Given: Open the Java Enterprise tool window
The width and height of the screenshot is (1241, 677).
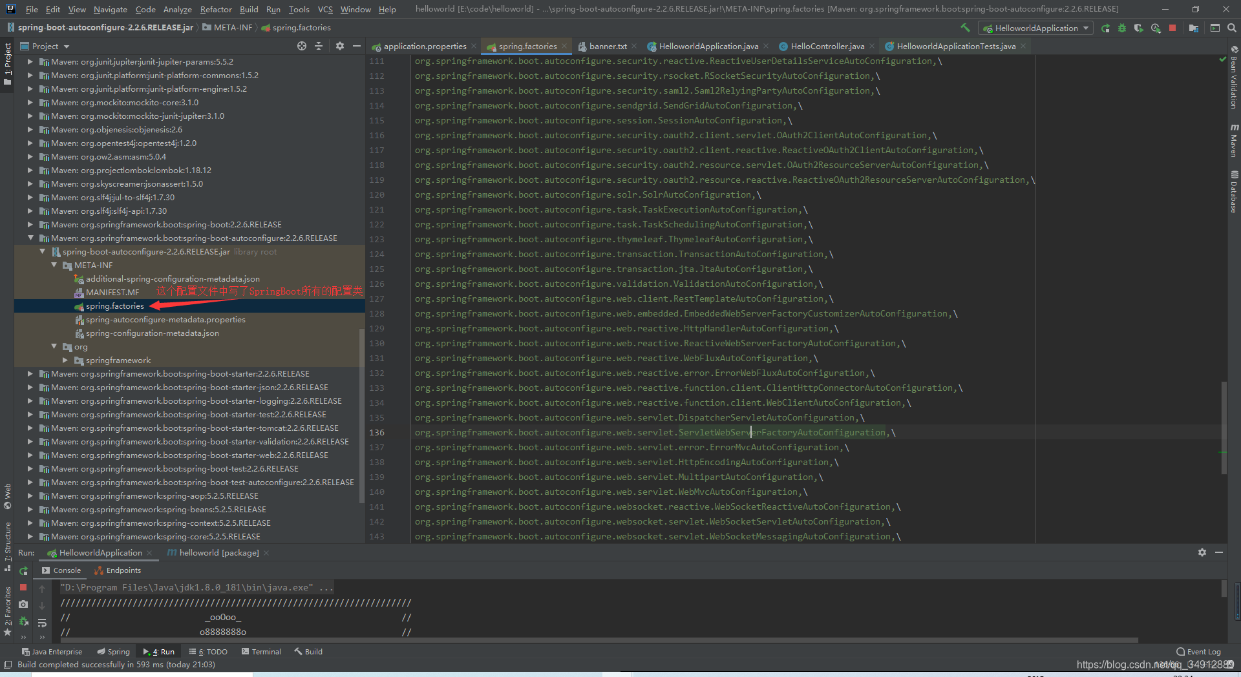Looking at the screenshot, I should (x=52, y=652).
